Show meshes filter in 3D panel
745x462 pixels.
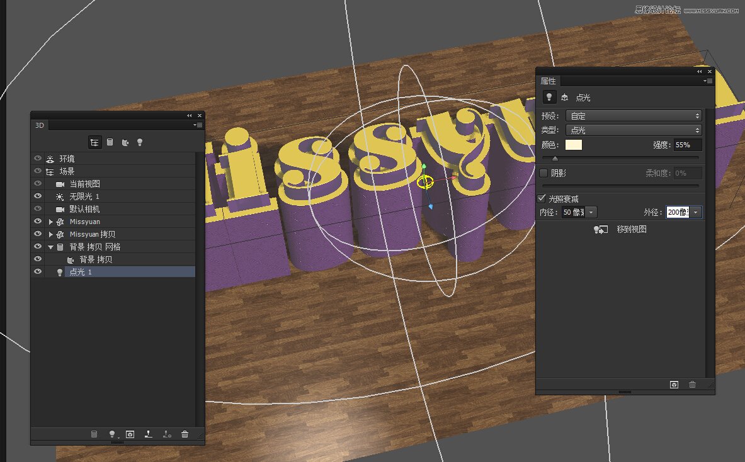coord(110,142)
